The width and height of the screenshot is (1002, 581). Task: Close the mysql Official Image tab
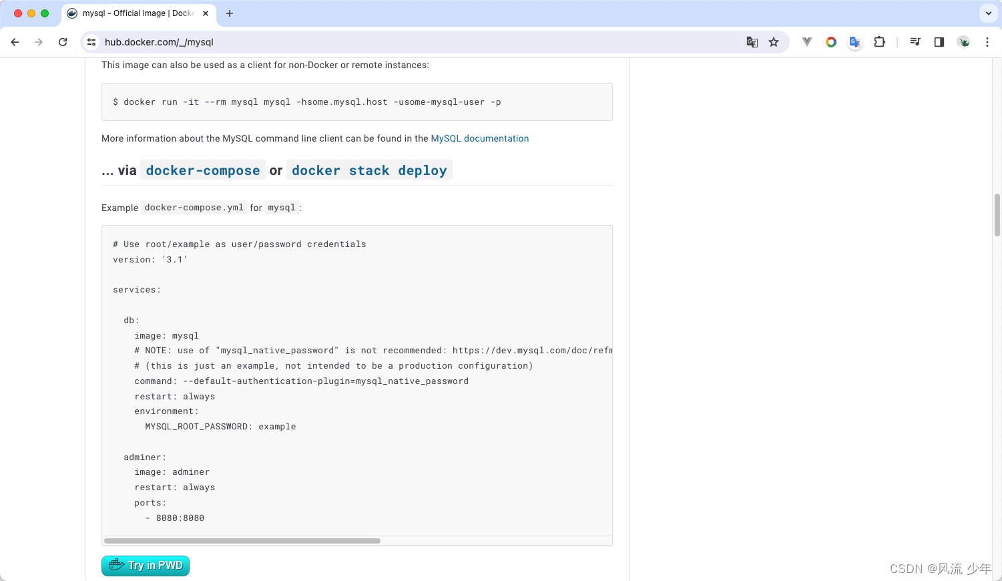click(206, 13)
